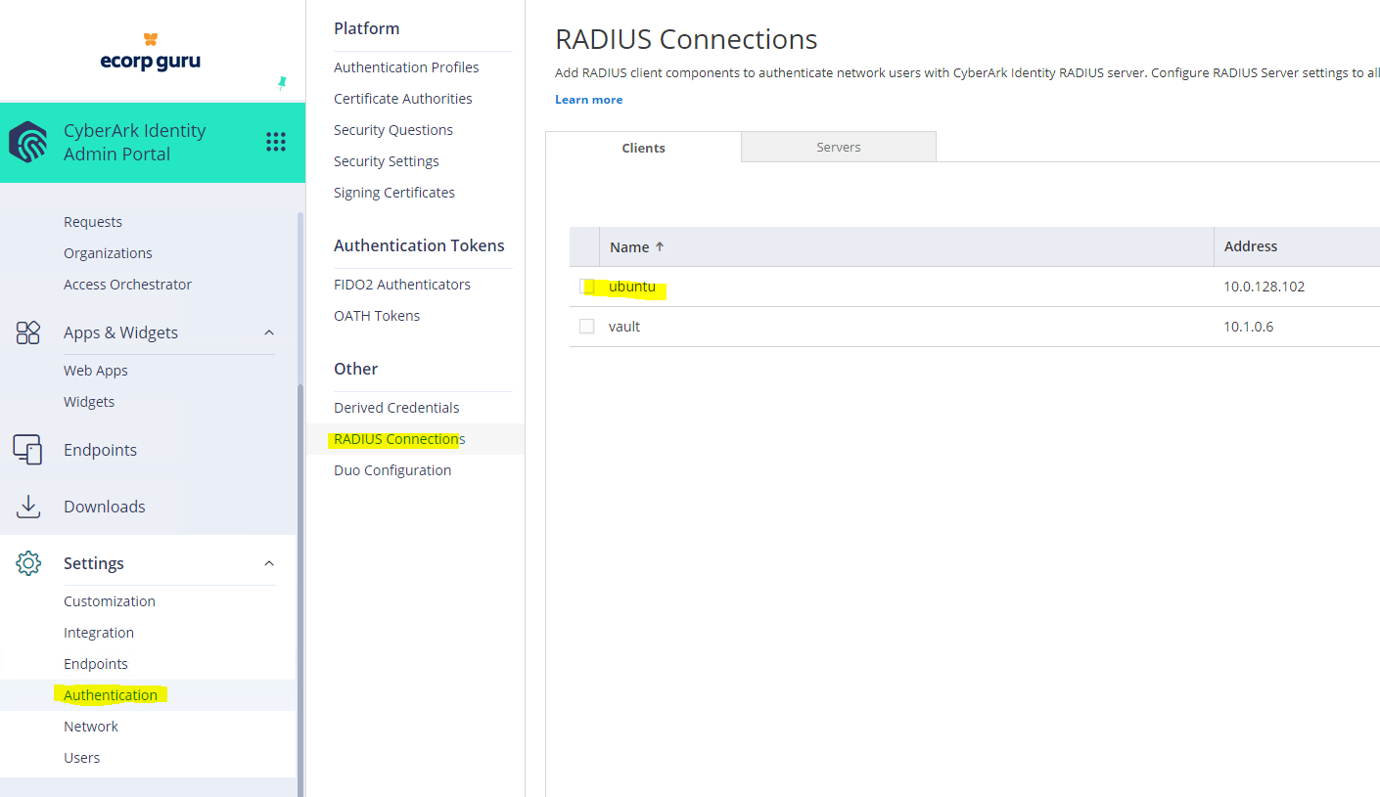
Task: Check the vault client checkbox
Action: (586, 326)
